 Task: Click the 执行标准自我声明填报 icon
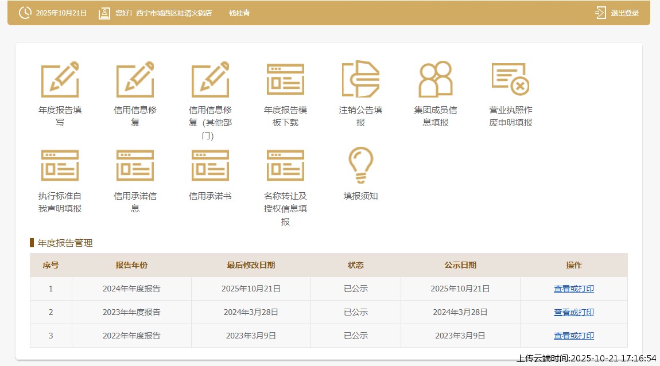(60, 166)
